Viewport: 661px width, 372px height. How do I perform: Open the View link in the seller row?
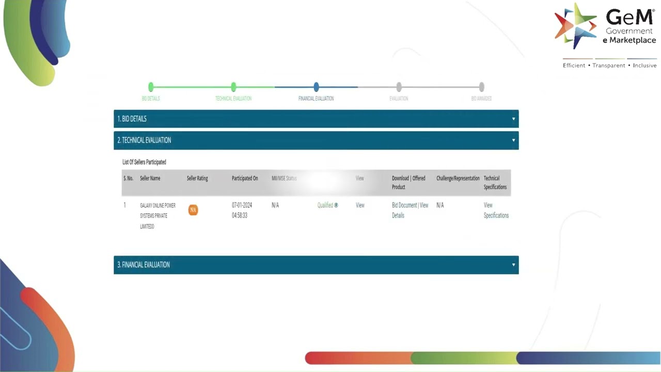coord(360,205)
